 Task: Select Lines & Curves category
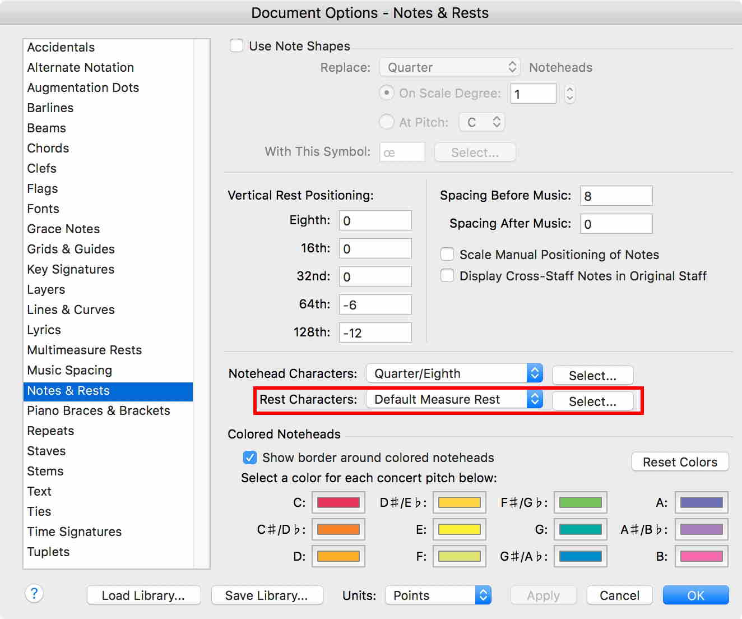coord(108,309)
